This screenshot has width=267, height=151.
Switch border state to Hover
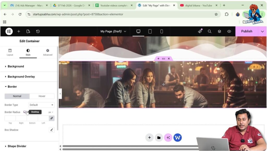pyautogui.click(x=42, y=96)
